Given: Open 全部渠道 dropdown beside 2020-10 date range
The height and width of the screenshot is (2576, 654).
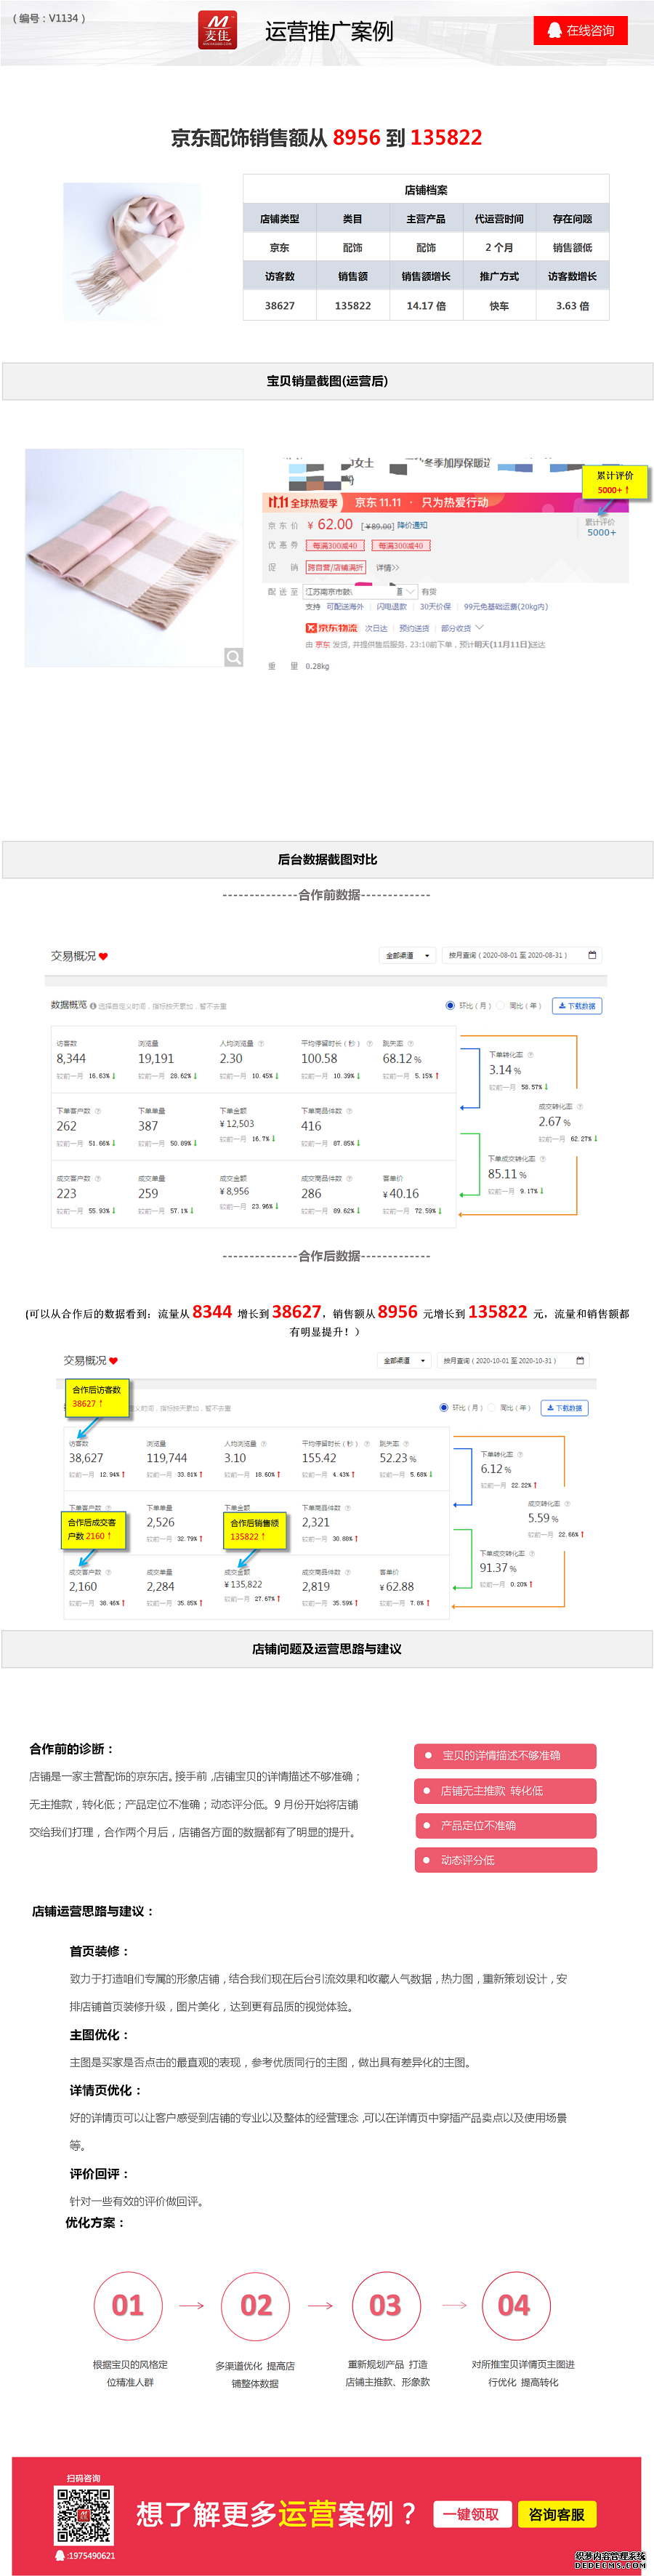Looking at the screenshot, I should [x=405, y=1360].
